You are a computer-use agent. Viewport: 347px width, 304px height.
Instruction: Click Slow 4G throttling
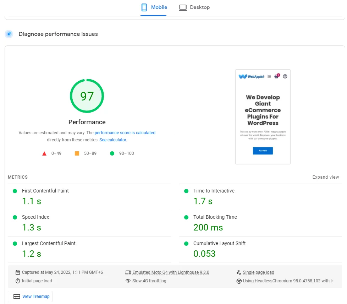(x=149, y=281)
